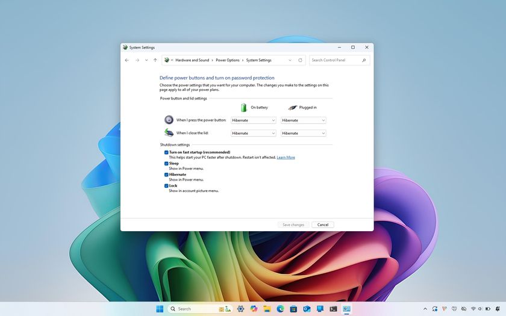Viewport: 506px width, 316px height.
Task: Click the Search Control Panel field
Action: point(340,60)
